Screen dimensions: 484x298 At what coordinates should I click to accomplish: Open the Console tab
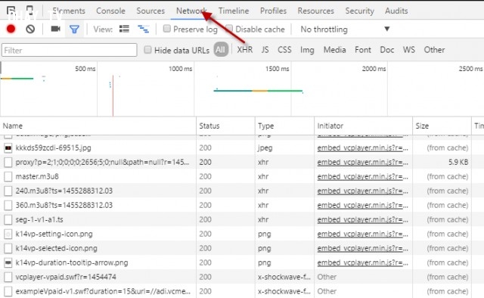click(110, 11)
